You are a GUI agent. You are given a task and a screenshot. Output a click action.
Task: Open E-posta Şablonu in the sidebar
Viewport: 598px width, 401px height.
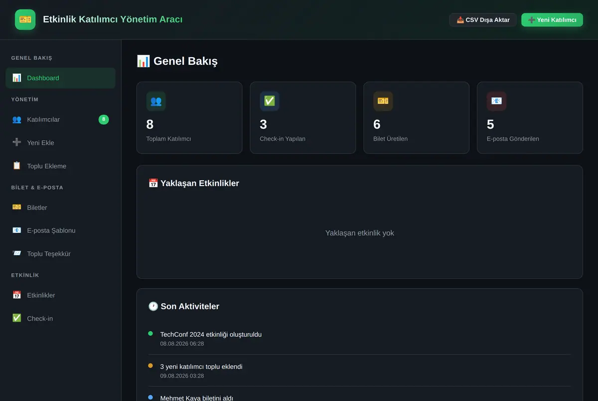(x=60, y=230)
